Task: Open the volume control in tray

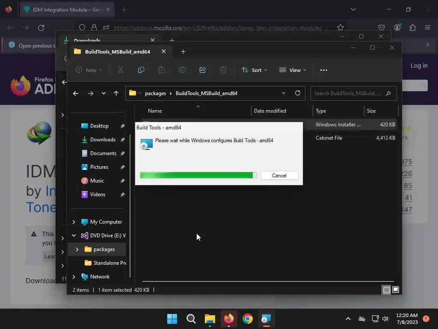Action: click(385, 319)
